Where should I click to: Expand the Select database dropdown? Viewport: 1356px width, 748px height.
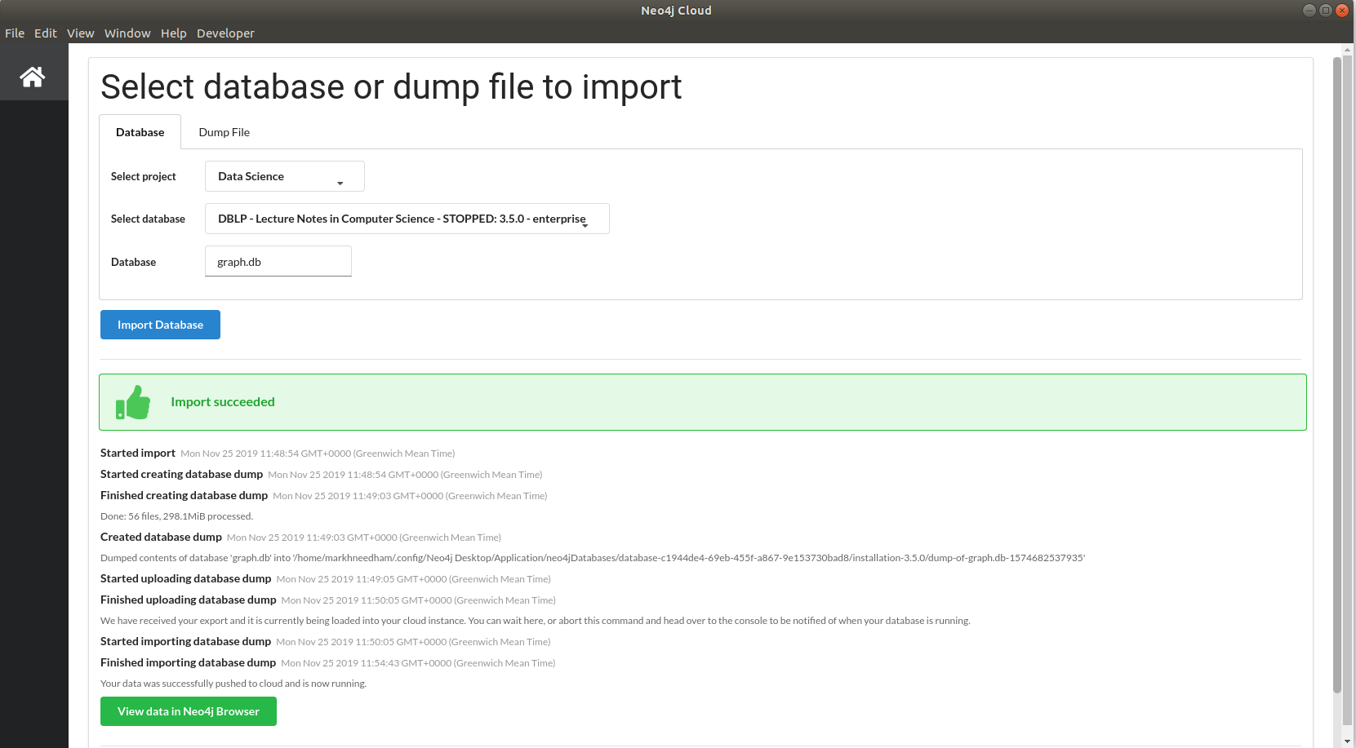click(x=407, y=219)
